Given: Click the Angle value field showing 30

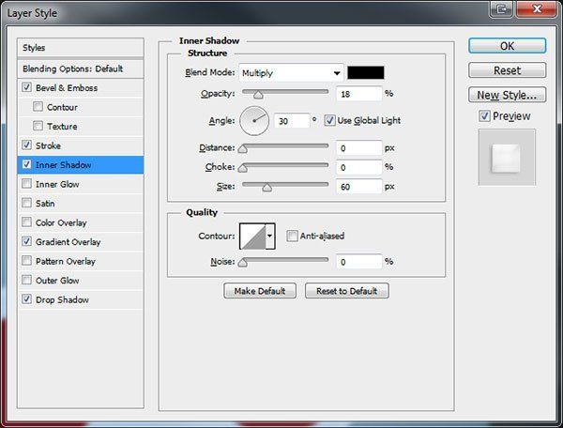Looking at the screenshot, I should (292, 121).
